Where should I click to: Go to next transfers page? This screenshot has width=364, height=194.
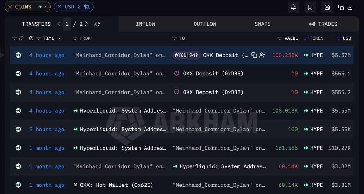coord(87,24)
